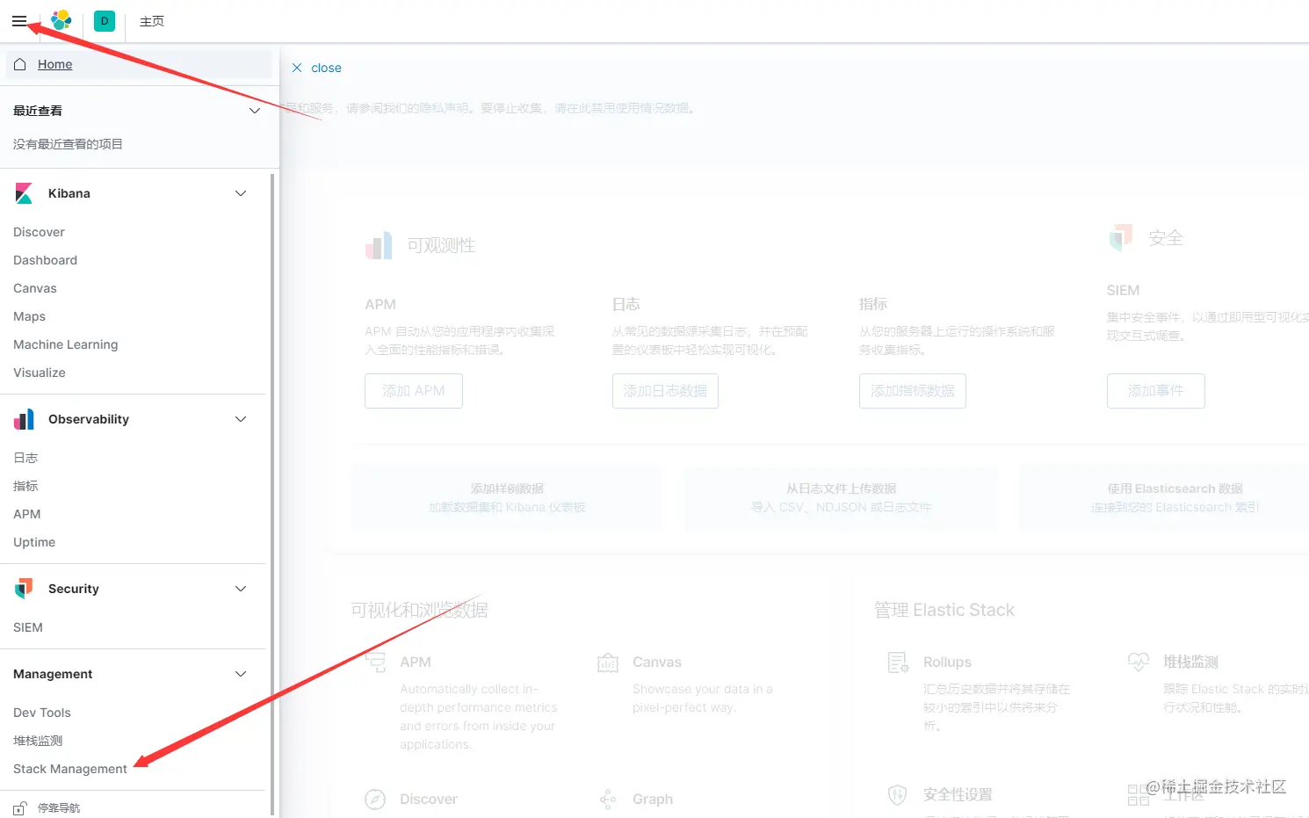This screenshot has width=1309, height=818.
Task: Open 安全性设置 link
Action: [x=958, y=794]
